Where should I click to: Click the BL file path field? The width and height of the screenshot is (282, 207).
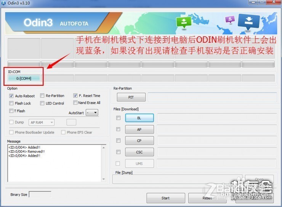coord(217,118)
